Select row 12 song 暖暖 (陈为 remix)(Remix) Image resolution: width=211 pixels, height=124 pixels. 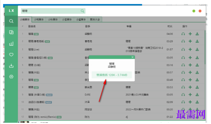pos(42,117)
